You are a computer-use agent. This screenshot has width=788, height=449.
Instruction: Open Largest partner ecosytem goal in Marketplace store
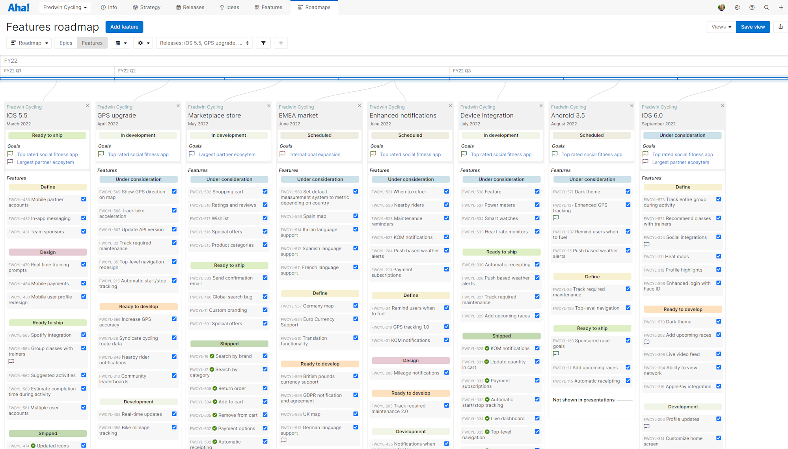coord(227,154)
